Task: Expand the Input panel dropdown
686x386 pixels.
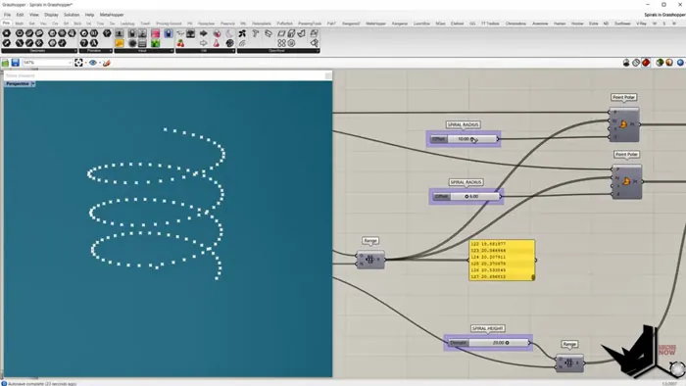Action: coord(171,51)
